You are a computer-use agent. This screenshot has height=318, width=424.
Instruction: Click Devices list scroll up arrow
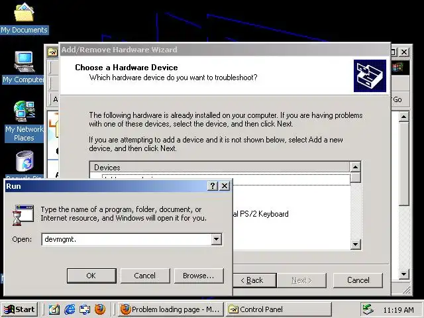pyautogui.click(x=355, y=168)
